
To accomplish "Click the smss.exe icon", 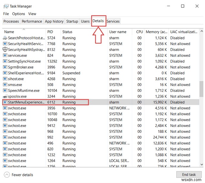I will point(5,85).
